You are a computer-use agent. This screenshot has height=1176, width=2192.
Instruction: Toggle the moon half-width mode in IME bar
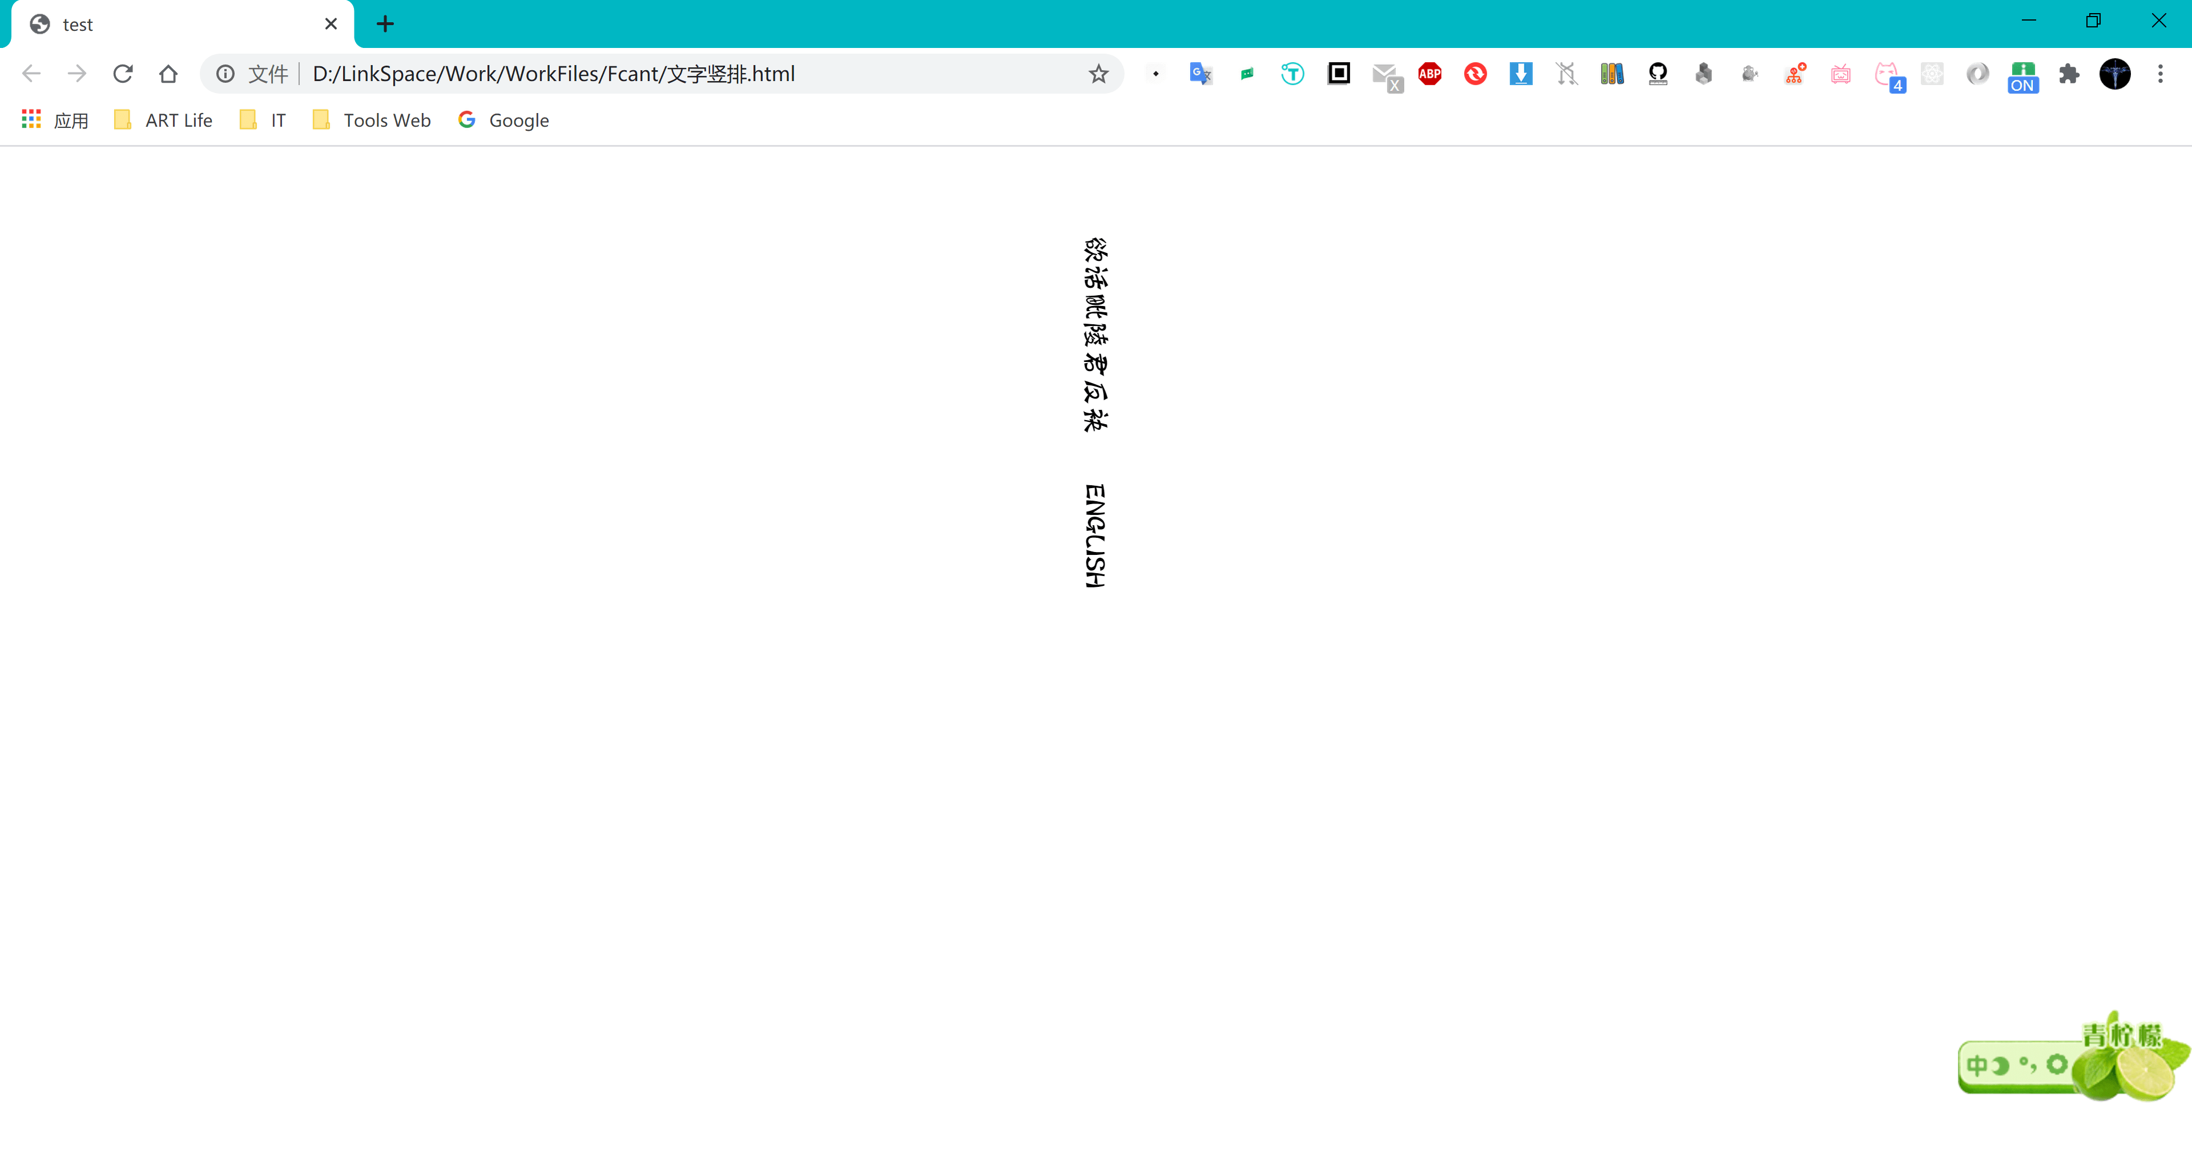(2001, 1065)
